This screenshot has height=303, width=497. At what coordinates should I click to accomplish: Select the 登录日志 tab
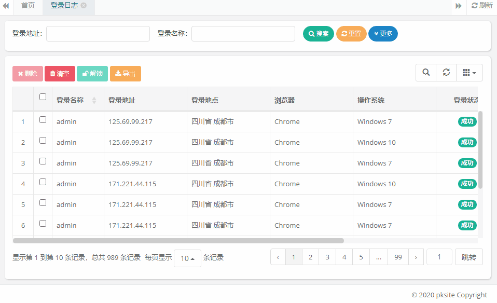pyautogui.click(x=65, y=6)
